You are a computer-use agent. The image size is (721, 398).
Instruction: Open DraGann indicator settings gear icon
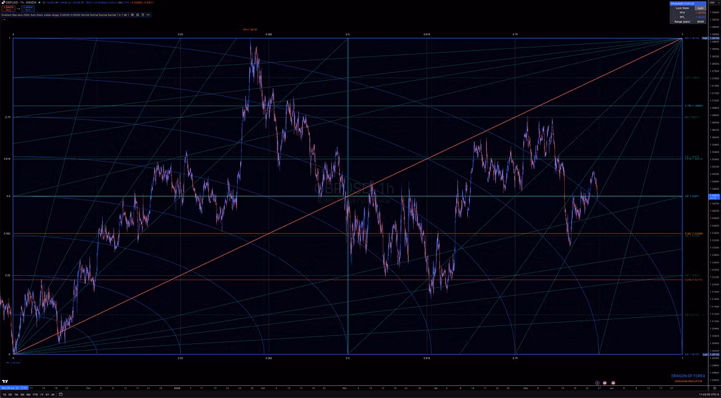pyautogui.click(x=138, y=15)
